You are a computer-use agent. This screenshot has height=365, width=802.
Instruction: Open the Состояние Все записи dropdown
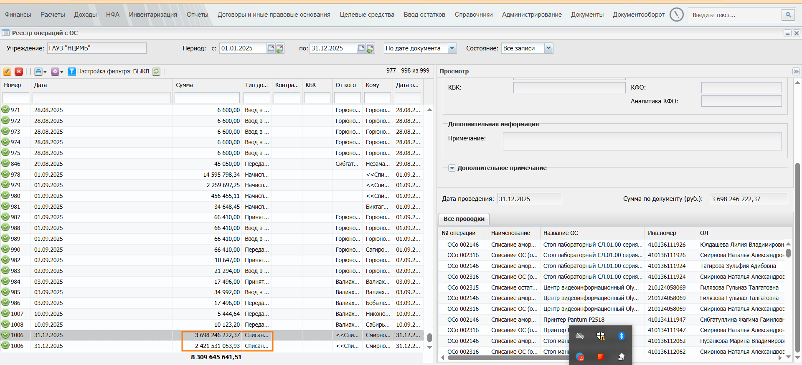[549, 48]
